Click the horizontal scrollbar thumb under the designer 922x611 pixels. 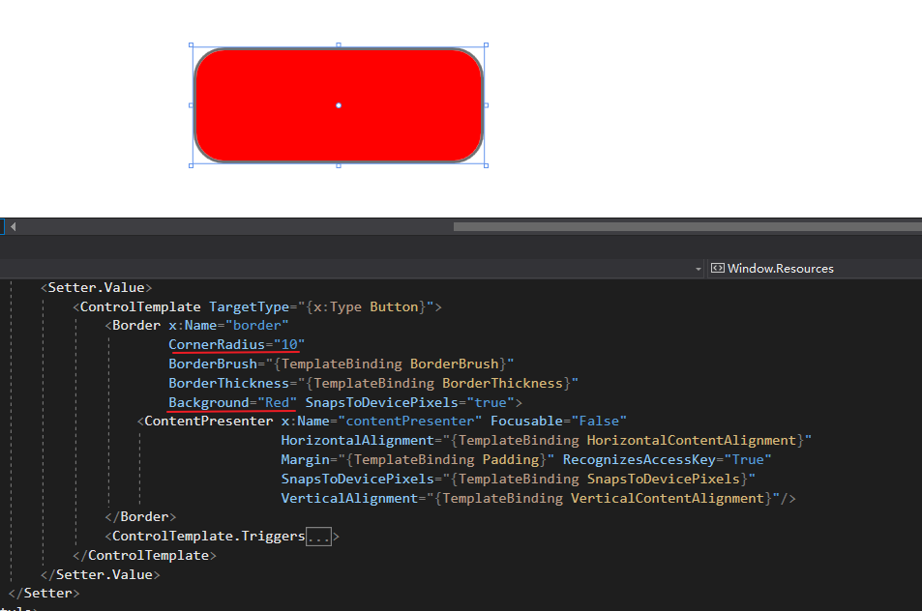pos(687,227)
